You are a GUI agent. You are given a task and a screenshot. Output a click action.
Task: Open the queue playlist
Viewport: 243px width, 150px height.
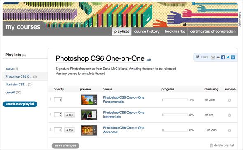9,69
